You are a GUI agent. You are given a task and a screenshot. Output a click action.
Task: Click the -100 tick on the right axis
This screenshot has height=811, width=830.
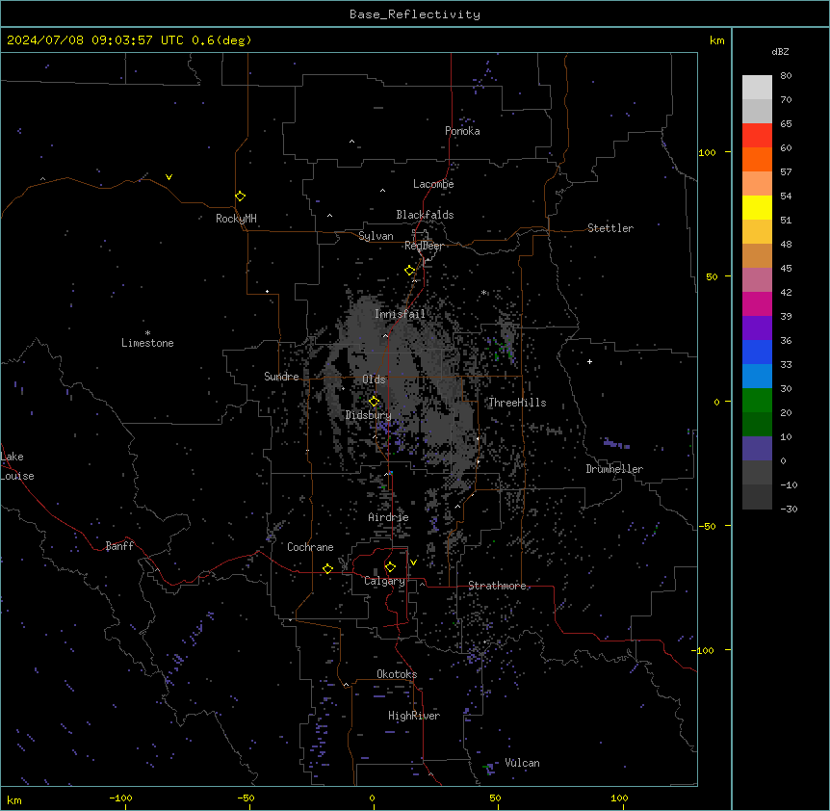703,650
